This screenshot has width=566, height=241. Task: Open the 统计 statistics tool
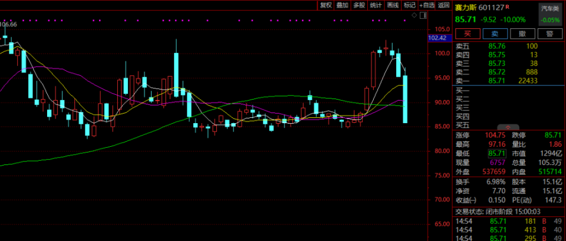coord(376,5)
